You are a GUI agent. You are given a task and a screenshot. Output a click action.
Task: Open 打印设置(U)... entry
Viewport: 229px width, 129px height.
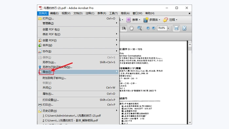point(78,100)
